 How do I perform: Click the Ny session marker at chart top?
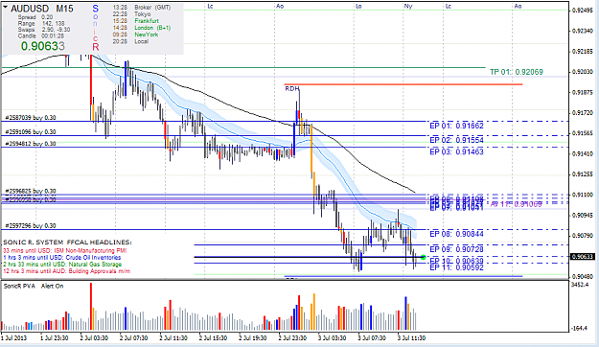(x=408, y=6)
